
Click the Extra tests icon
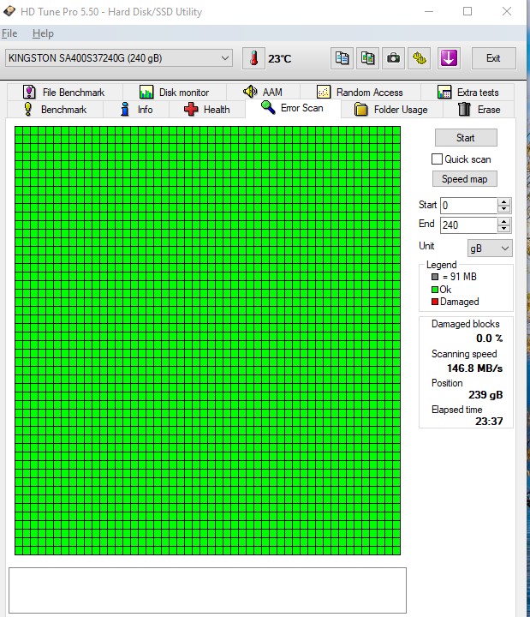click(444, 92)
